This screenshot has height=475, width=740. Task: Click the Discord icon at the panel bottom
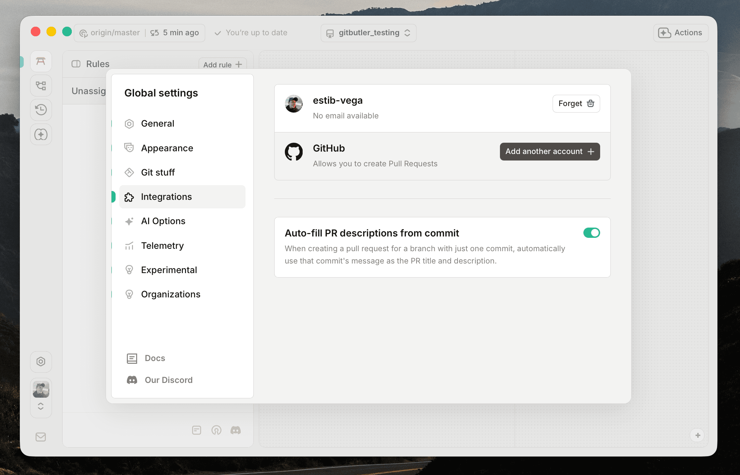pyautogui.click(x=236, y=430)
